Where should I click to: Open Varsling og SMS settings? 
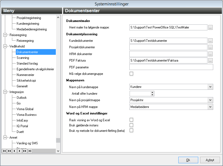27,143
